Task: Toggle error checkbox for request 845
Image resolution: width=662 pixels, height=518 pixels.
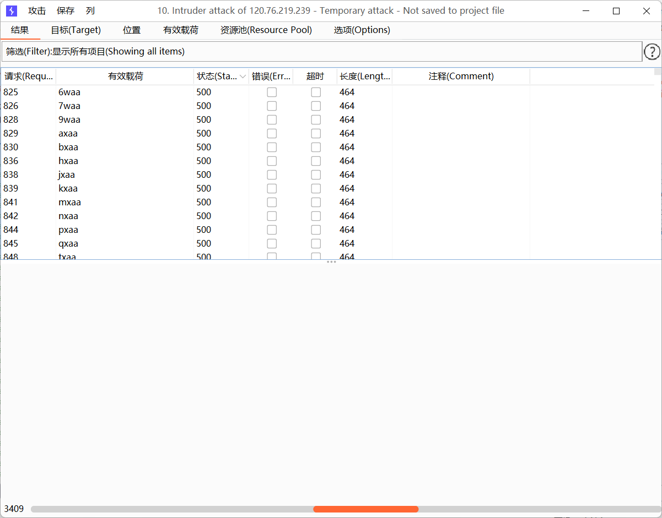Action: pos(272,244)
